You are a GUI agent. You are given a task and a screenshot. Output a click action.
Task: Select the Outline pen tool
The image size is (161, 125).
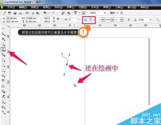point(3,102)
